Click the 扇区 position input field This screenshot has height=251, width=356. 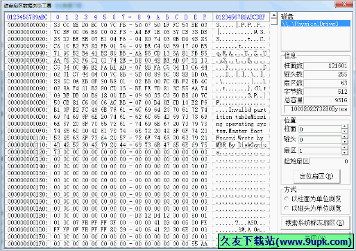[x=320, y=151]
